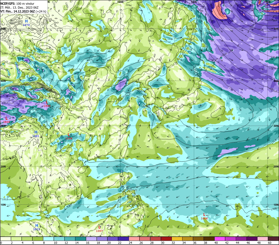
Task: Click the 20N label on the right edge
Action: click(x=276, y=167)
